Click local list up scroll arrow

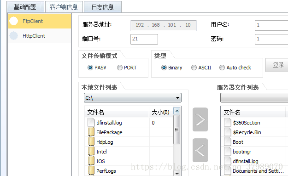[x=176, y=111]
